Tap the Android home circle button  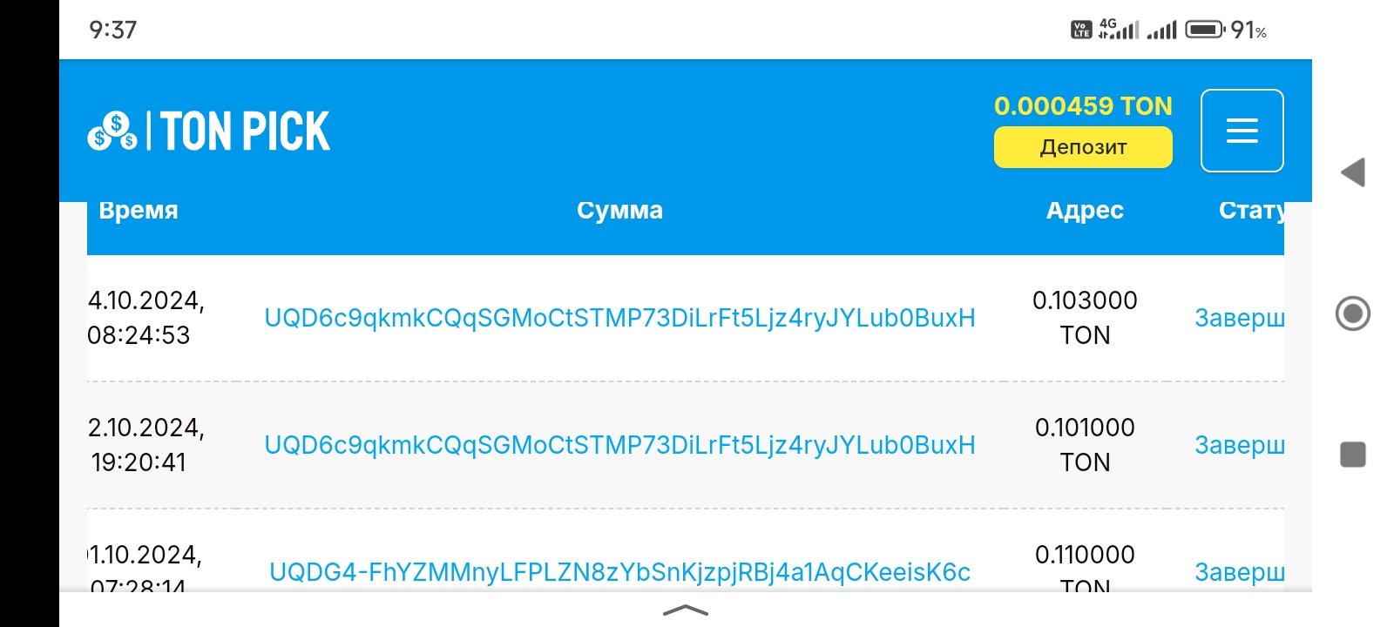tap(1352, 313)
